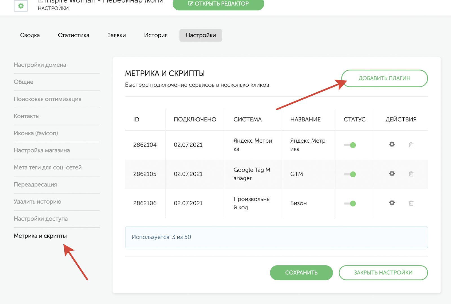Screen dimensions: 451x304
Task: Go to the История tab
Action: coord(156,35)
